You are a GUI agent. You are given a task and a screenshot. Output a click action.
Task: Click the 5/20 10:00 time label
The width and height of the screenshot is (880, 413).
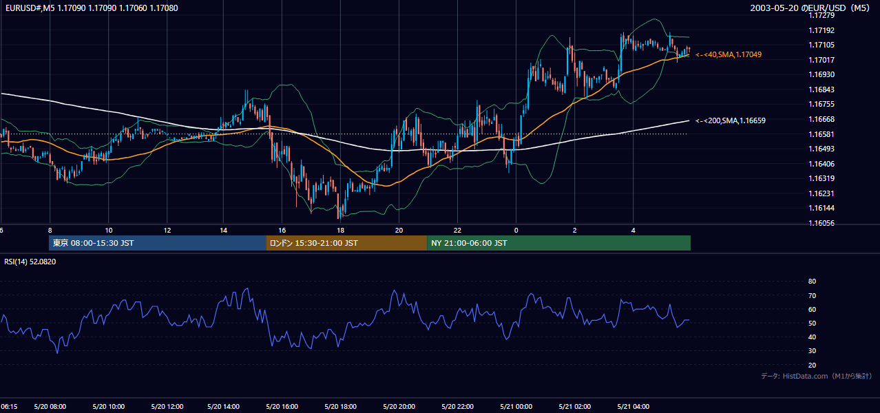tap(108, 407)
